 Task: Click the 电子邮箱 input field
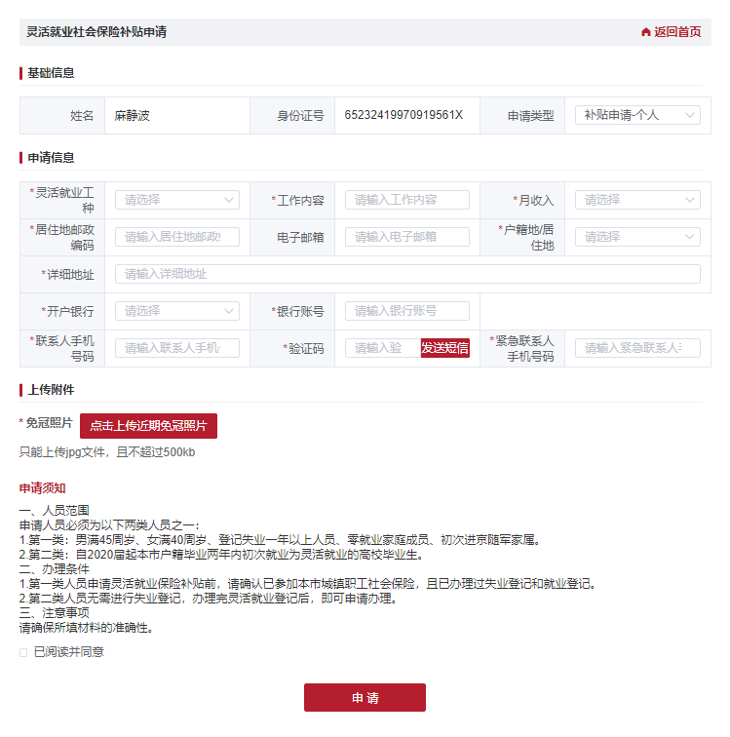[x=406, y=237]
